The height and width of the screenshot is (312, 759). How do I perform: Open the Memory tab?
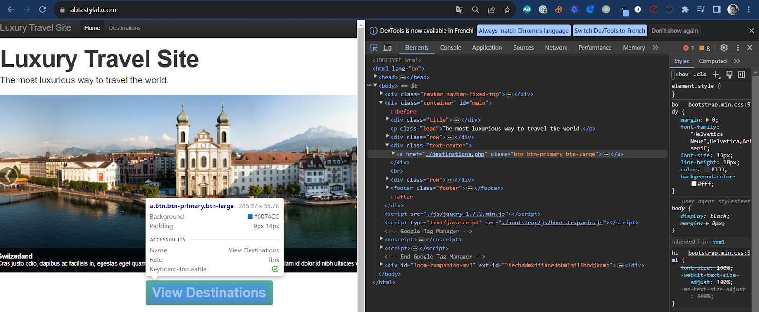pyautogui.click(x=634, y=48)
